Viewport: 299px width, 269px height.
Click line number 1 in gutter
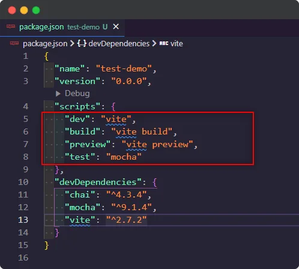(x=26, y=56)
